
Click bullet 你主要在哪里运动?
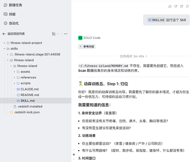pos(96,144)
